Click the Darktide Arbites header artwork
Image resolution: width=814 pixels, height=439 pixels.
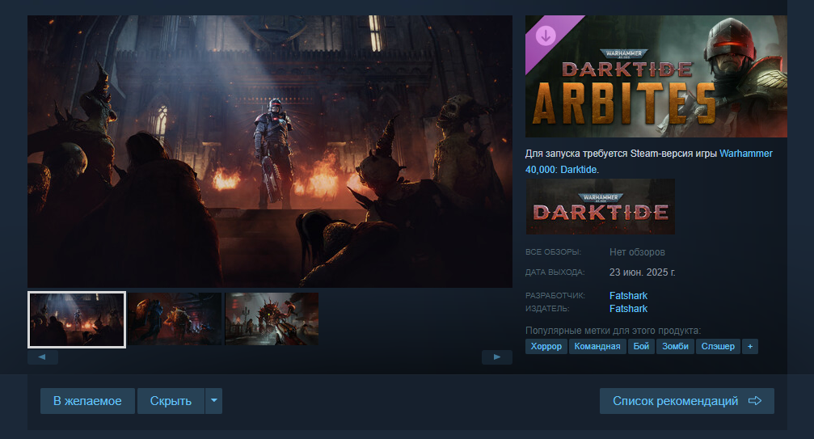point(656,76)
